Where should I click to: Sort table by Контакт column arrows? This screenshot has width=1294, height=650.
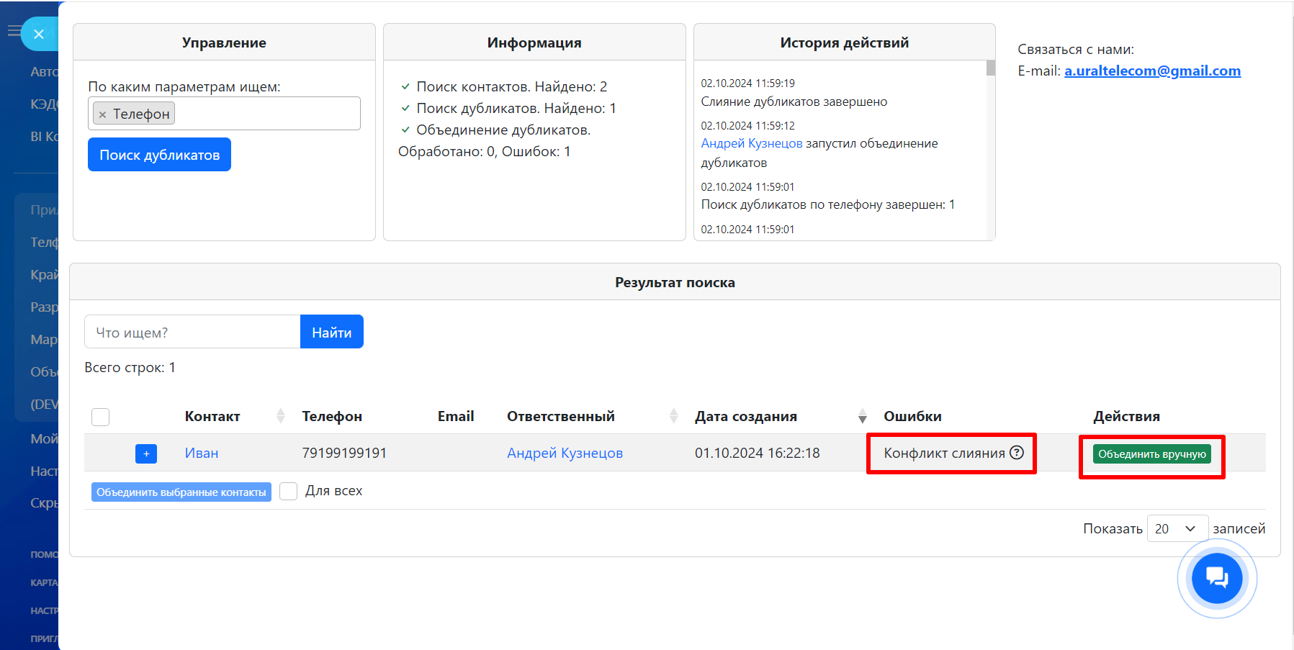coord(281,416)
